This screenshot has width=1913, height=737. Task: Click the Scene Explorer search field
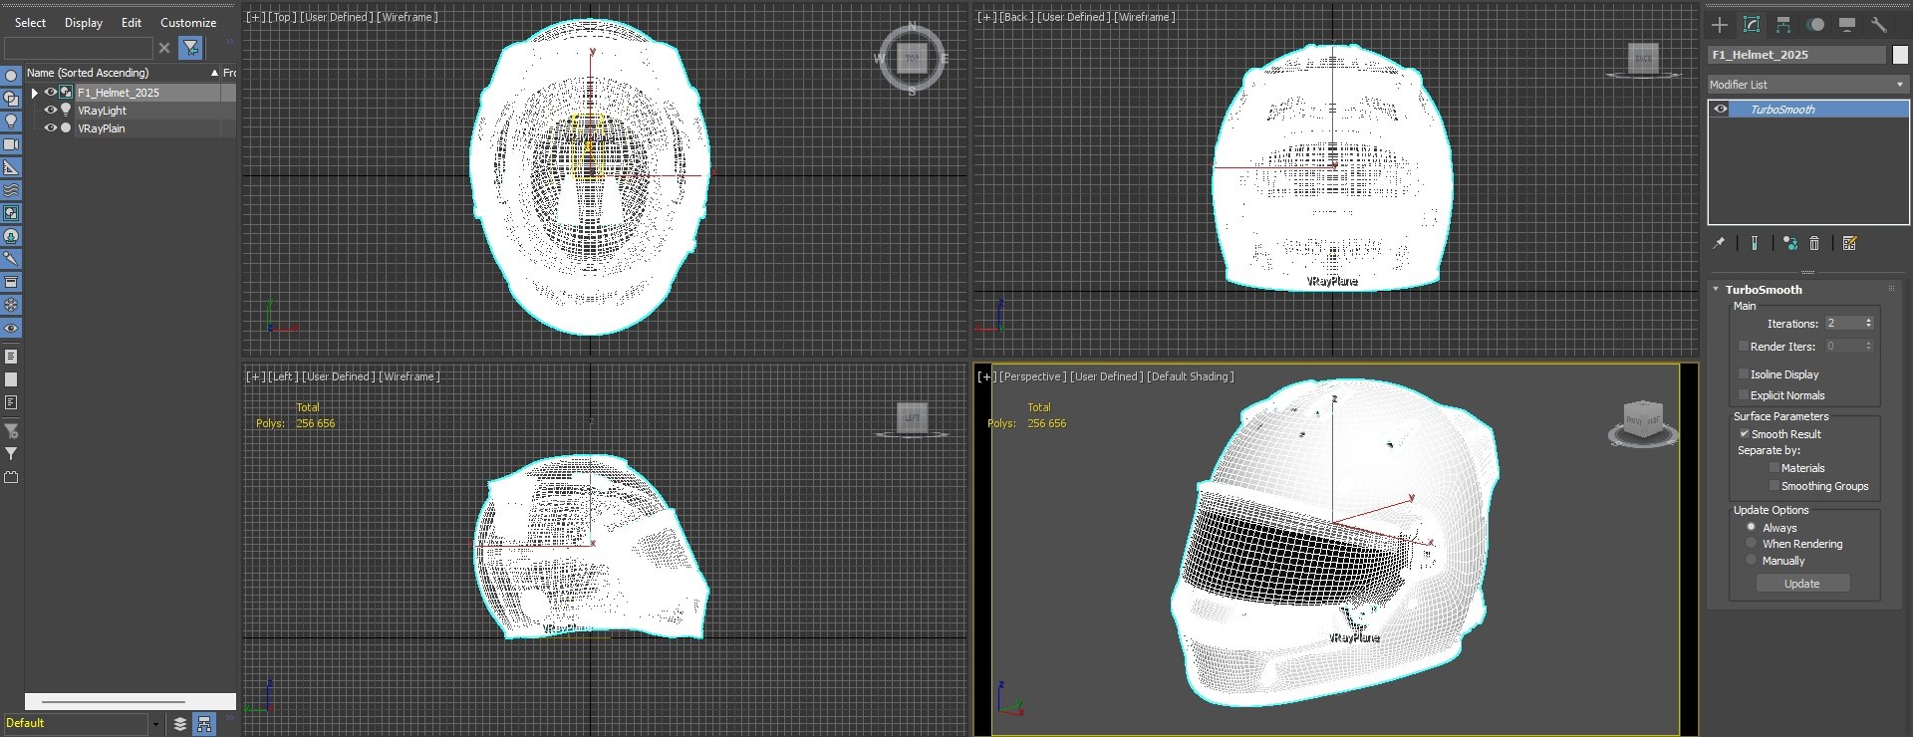(79, 48)
